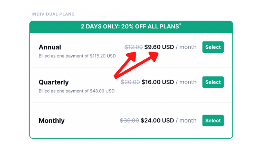Select the Quarterly plan button
The width and height of the screenshot is (266, 154).
[213, 82]
